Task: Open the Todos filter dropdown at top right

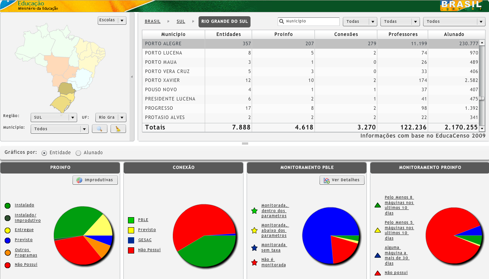Action: pos(454,22)
